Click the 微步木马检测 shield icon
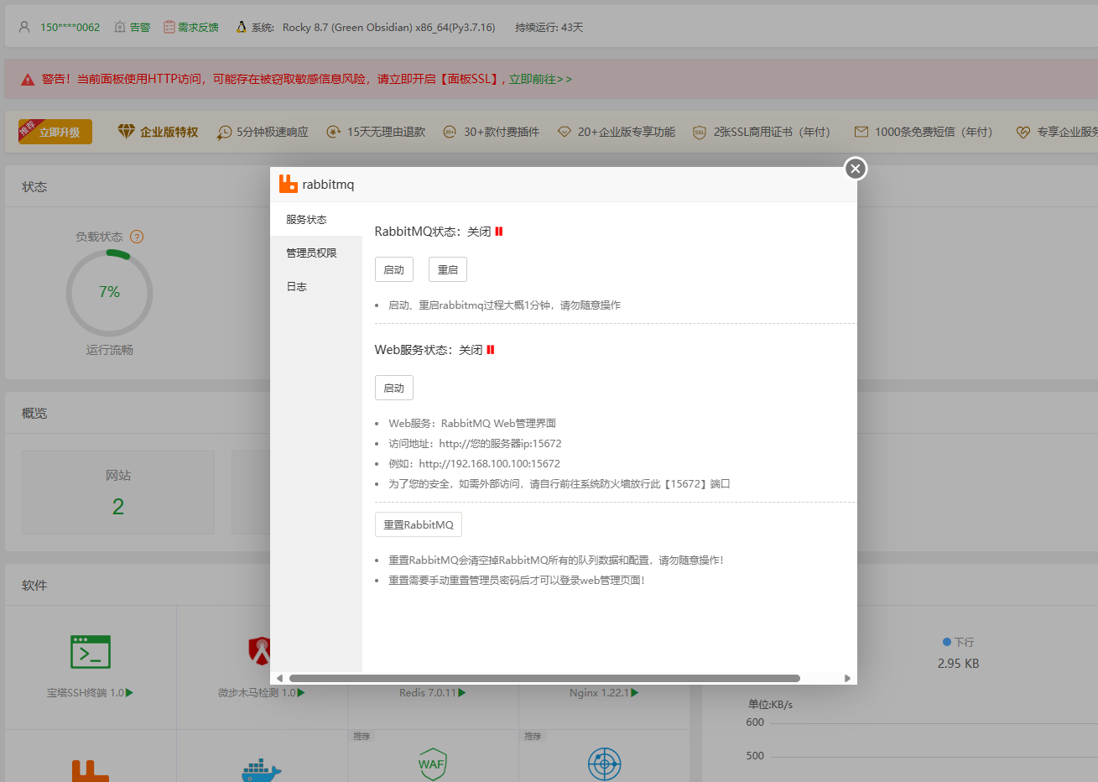 (x=261, y=651)
